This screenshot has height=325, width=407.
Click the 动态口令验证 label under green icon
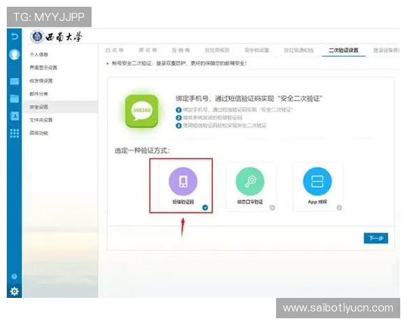(x=250, y=202)
